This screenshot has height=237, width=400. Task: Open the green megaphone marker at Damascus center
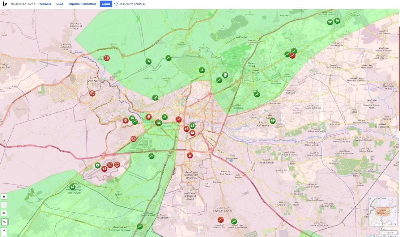(x=192, y=126)
